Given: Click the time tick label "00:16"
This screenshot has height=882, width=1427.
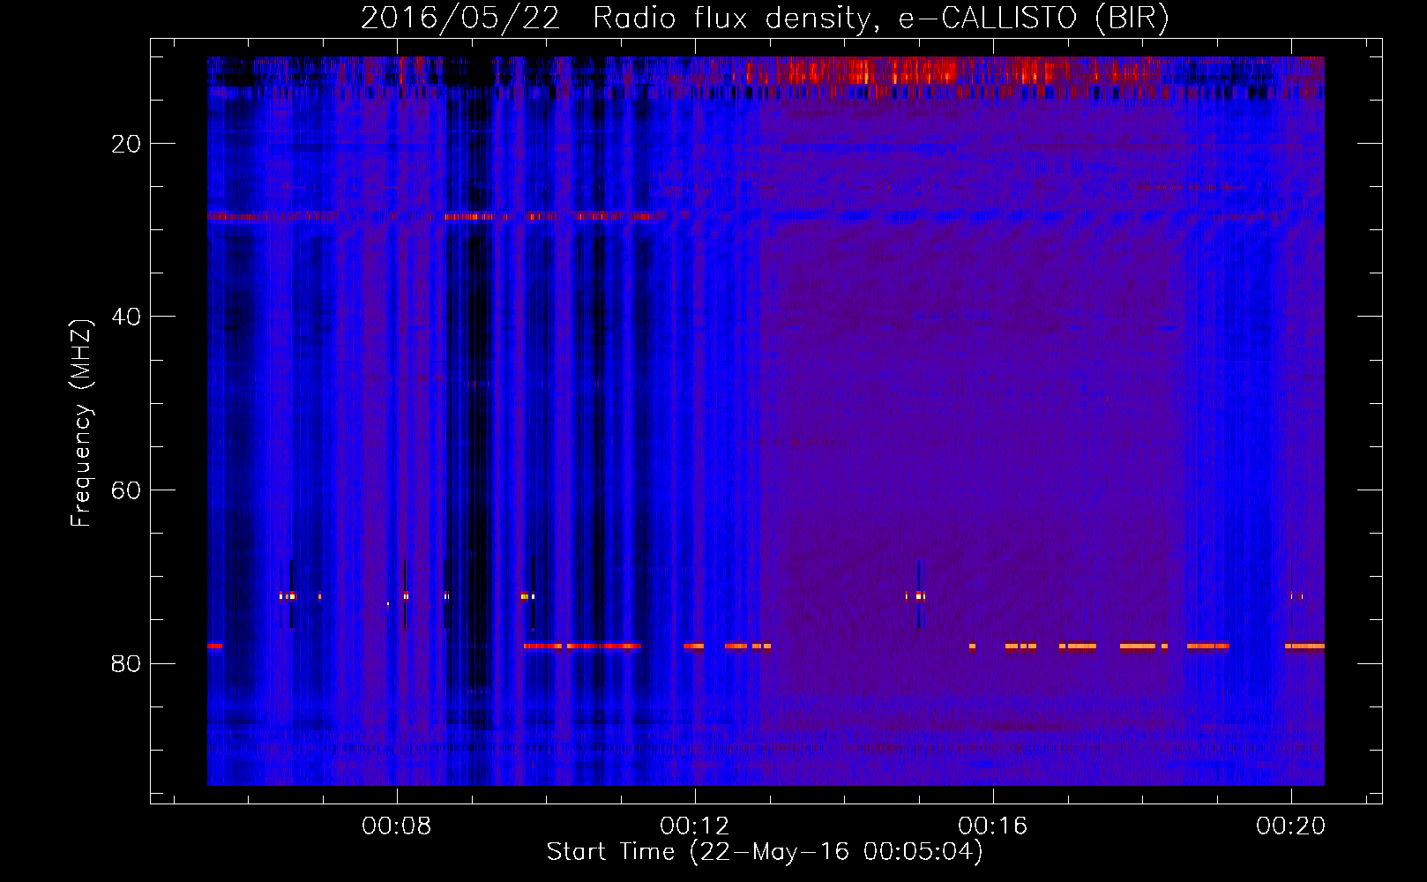Looking at the screenshot, I should 993,826.
